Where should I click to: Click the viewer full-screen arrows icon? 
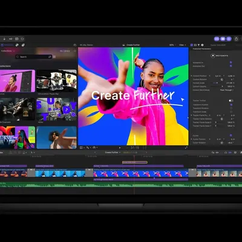point(186,148)
